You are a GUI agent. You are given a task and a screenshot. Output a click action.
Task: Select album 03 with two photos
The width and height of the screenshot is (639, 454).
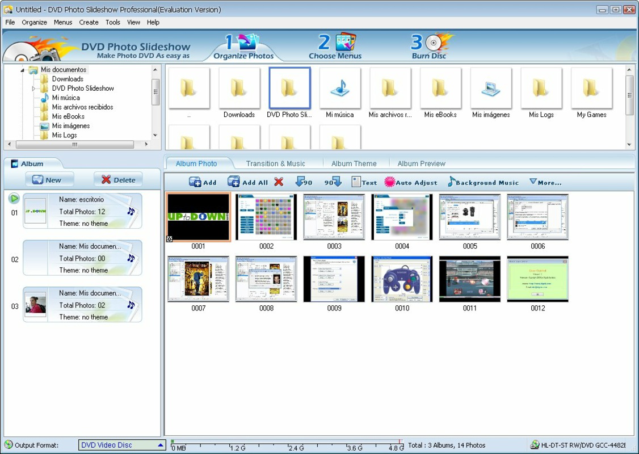pos(82,305)
